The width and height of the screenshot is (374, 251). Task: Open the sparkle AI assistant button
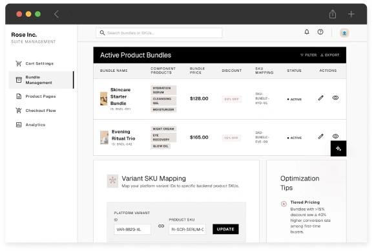point(338,149)
